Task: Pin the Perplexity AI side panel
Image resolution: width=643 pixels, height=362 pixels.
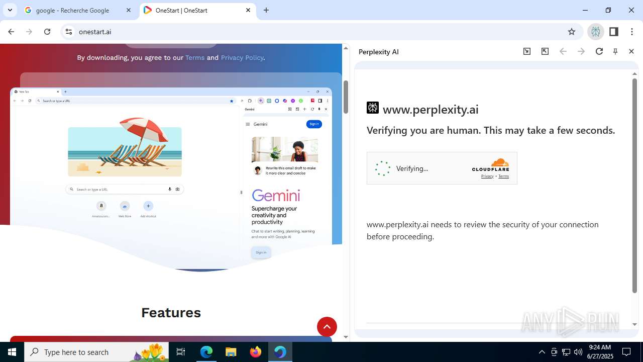Action: [x=615, y=51]
